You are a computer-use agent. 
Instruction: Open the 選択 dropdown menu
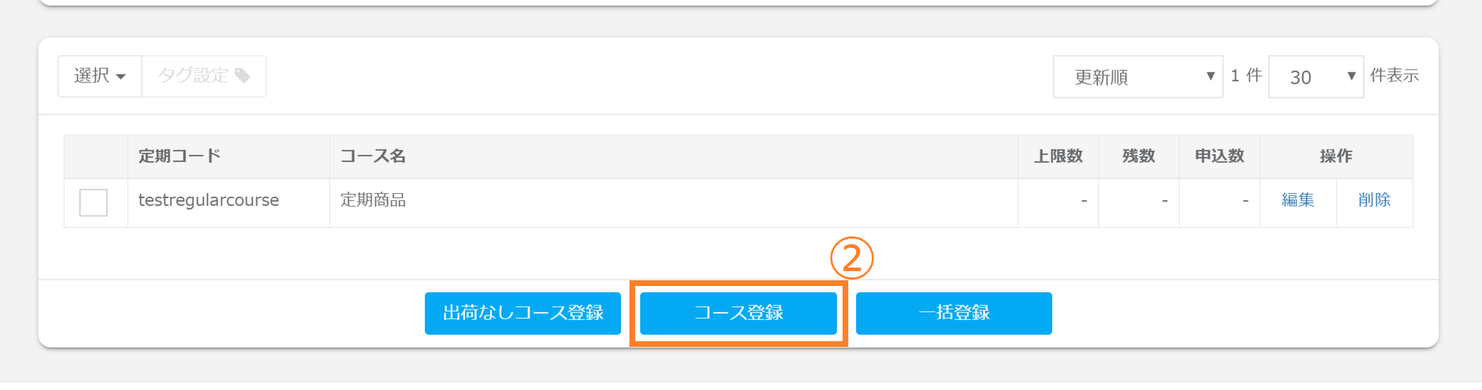pyautogui.click(x=100, y=76)
